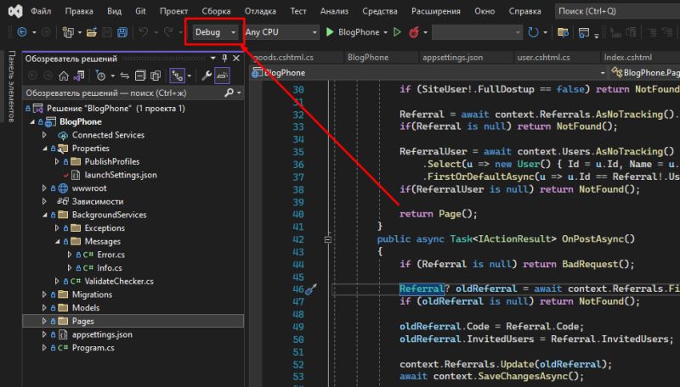This screenshot has height=387, width=680.
Task: Open the BlogPhone start target dropdown arrow
Action: tap(385, 32)
